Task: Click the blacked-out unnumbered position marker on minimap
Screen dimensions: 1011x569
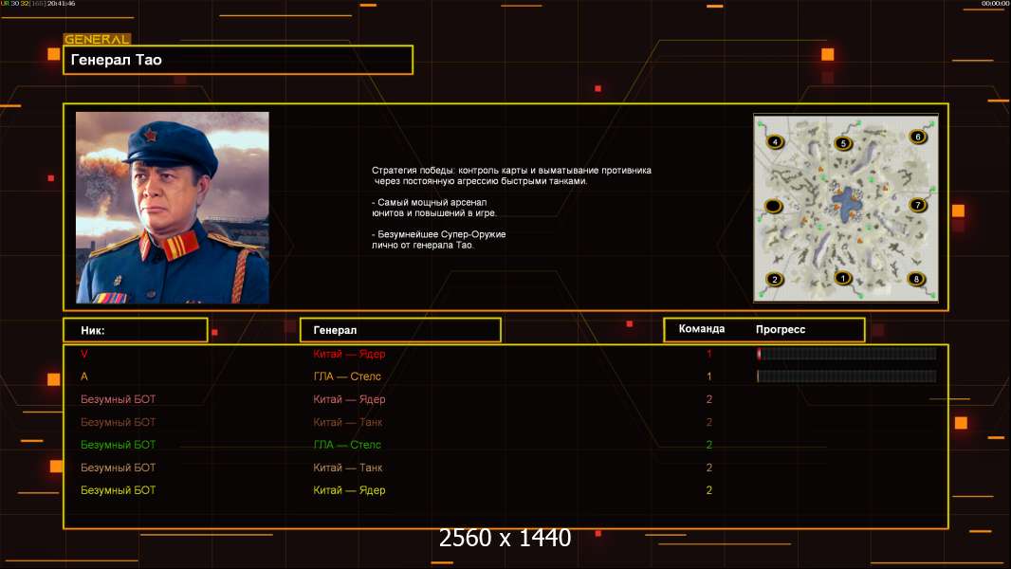Action: coord(773,206)
